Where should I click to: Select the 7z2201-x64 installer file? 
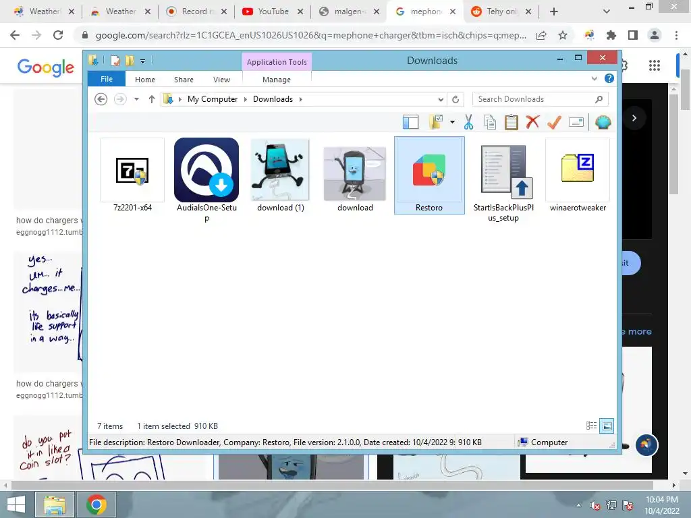(132, 175)
